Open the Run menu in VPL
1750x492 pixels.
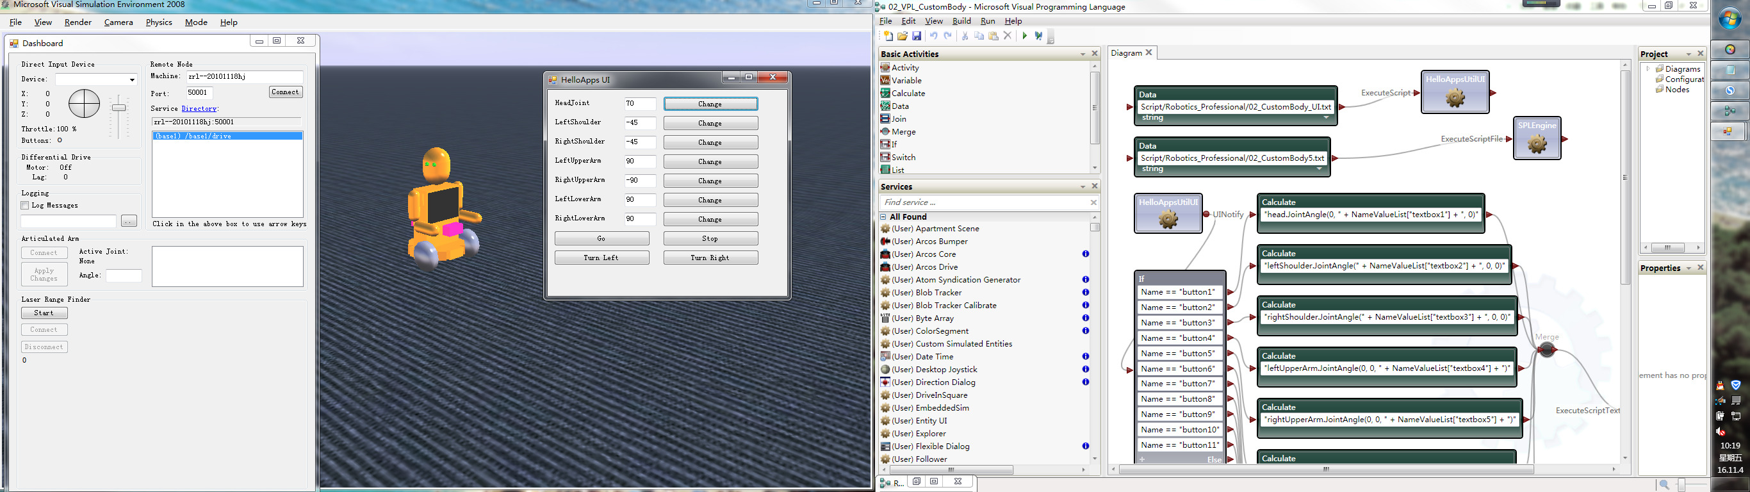pyautogui.click(x=988, y=21)
